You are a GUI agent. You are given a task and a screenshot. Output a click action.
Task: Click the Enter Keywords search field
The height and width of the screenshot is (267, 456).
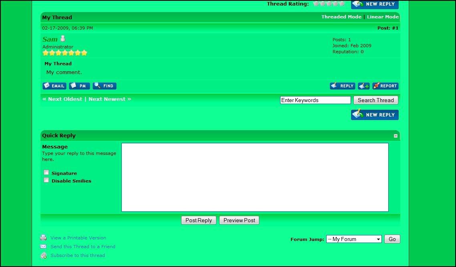tap(315, 100)
